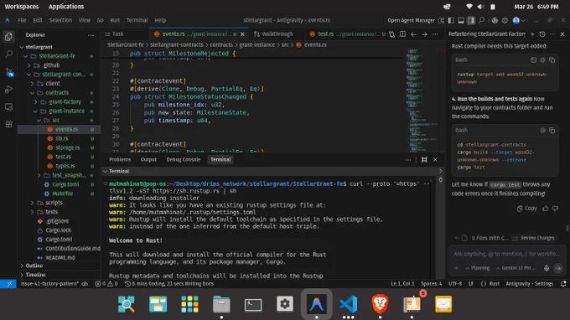Open Explorer more actions menu
Viewport: 570px width, 320px height.
pyautogui.click(x=91, y=35)
